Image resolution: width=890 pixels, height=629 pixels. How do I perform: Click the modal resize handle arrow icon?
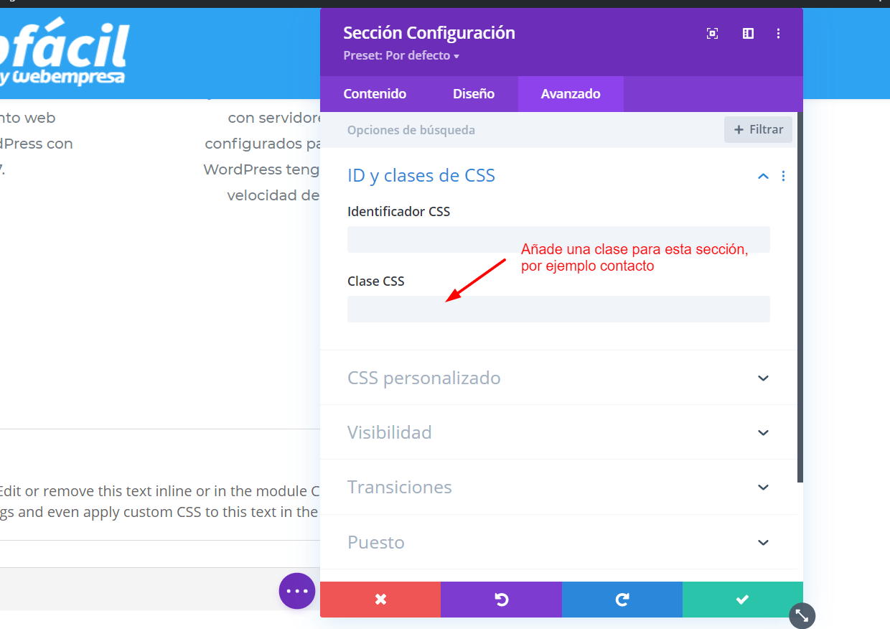(x=802, y=615)
